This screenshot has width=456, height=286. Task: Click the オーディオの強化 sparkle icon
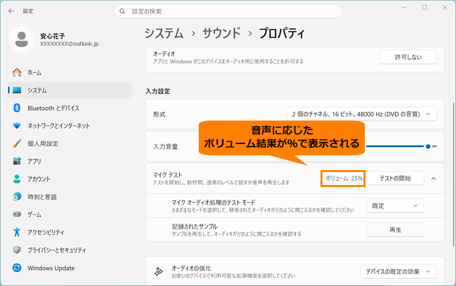[x=158, y=272]
